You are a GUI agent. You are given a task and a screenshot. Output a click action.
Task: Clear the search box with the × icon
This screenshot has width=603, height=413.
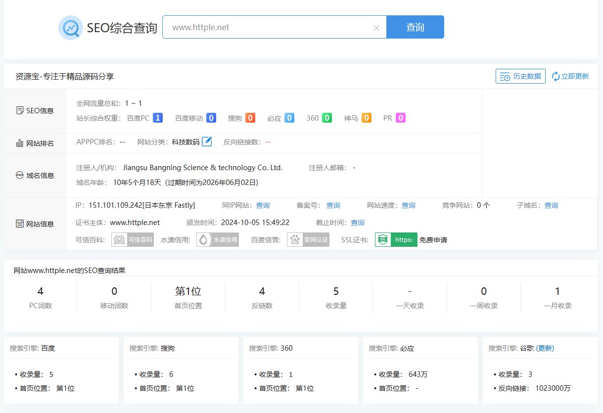pyautogui.click(x=376, y=27)
